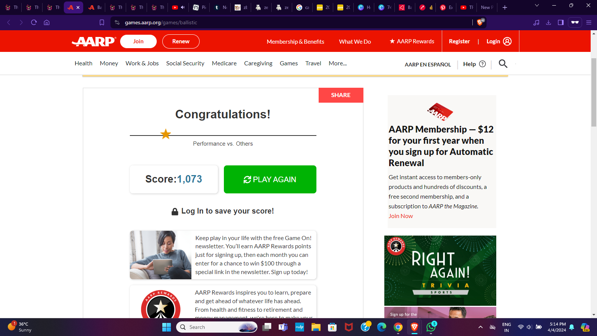Switch to AARP EN ESPAÑOL
This screenshot has height=336, width=597.
click(x=428, y=65)
